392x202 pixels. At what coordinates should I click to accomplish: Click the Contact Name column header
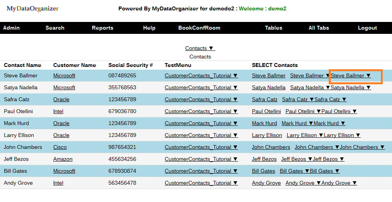[x=22, y=65]
